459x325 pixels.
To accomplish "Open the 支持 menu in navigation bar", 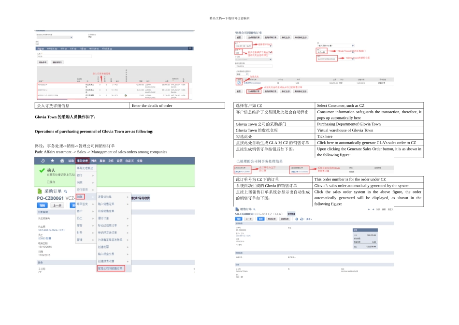I will tap(140, 161).
